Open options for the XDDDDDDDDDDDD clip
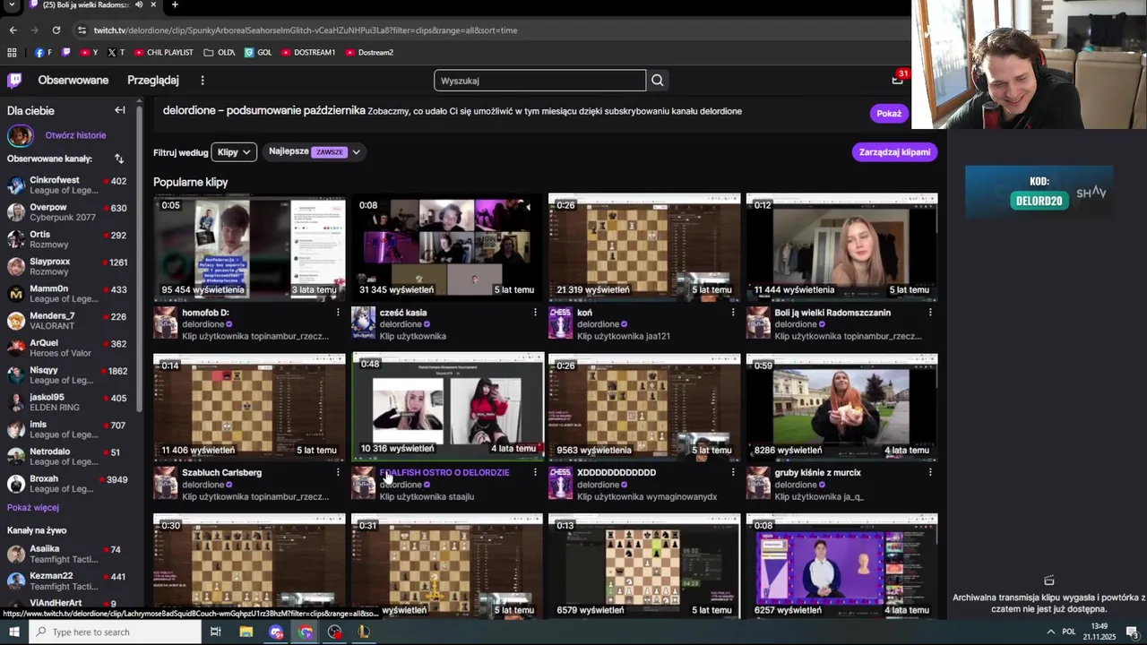This screenshot has height=645, width=1147. [x=733, y=472]
